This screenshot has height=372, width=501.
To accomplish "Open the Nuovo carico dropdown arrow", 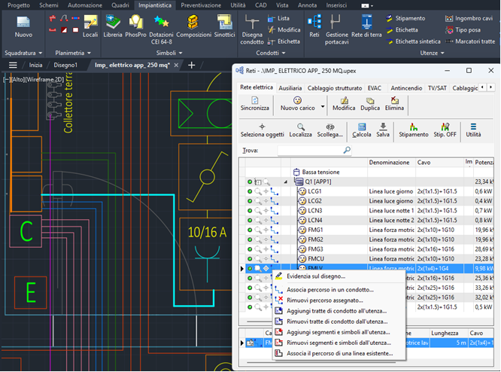I will (323, 105).
